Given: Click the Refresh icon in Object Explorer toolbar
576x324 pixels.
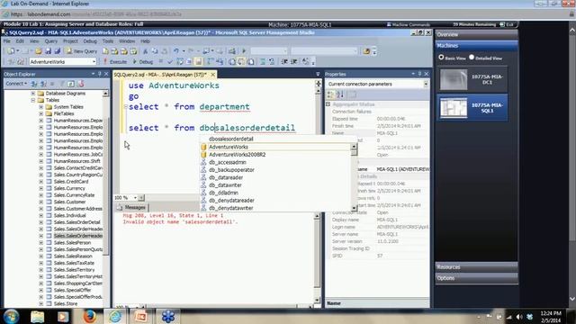Looking at the screenshot, I should pos(71,84).
